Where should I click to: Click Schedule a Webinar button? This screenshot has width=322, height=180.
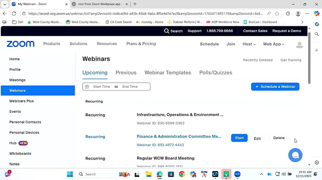(x=275, y=87)
